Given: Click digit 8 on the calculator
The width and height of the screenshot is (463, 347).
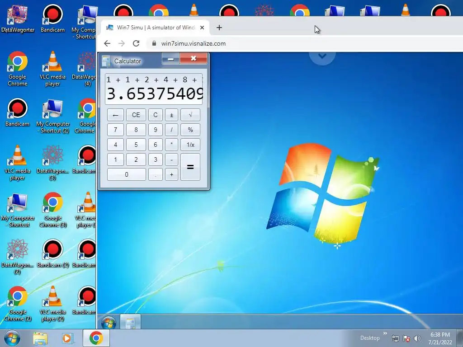Looking at the screenshot, I should pyautogui.click(x=136, y=130).
